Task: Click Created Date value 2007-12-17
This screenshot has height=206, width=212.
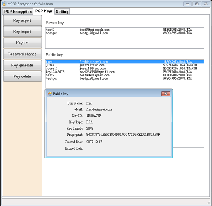Action: 94,142
